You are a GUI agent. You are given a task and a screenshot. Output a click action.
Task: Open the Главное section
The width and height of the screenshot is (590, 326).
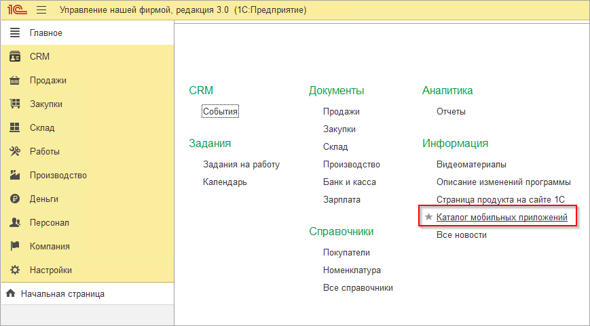point(88,33)
